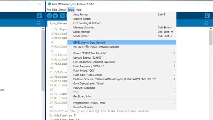This screenshot has width=213, height=120.
Task: Open the Edit menu
Action: [x=54, y=10]
